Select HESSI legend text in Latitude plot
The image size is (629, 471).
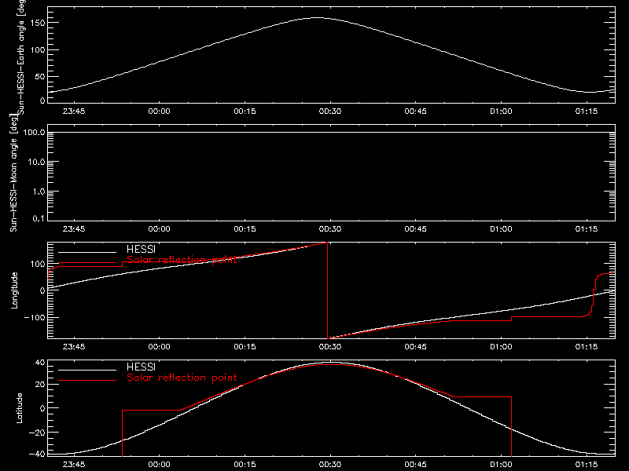[x=141, y=367]
